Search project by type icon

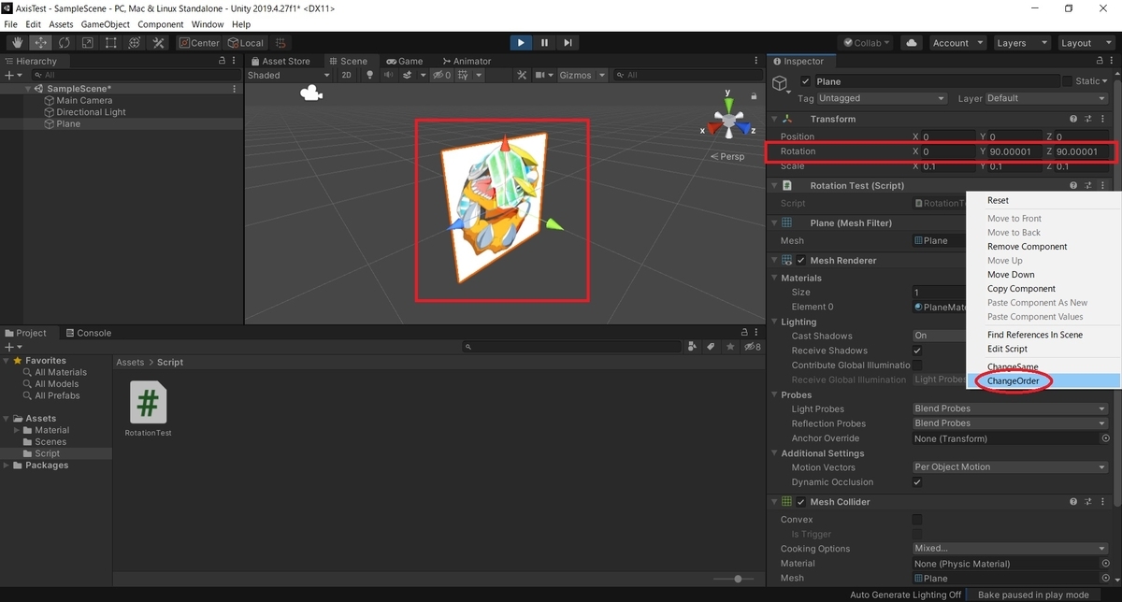[693, 346]
